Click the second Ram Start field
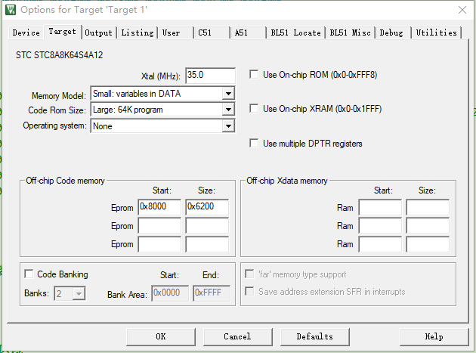This screenshot has height=353, width=476. 380,226
